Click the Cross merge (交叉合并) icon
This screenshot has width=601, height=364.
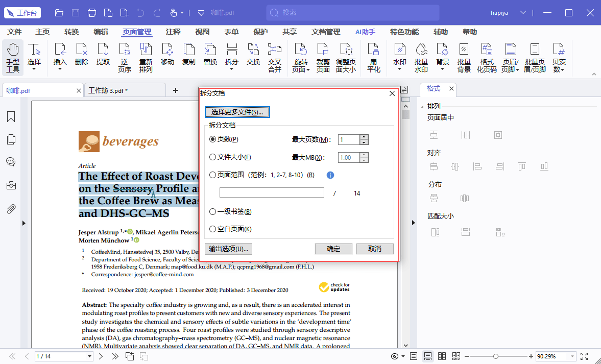click(x=274, y=58)
